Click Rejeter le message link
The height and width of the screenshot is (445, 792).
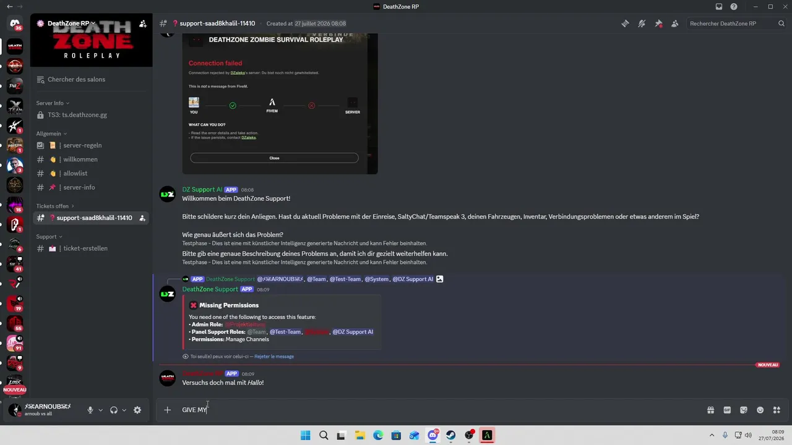pyautogui.click(x=274, y=357)
